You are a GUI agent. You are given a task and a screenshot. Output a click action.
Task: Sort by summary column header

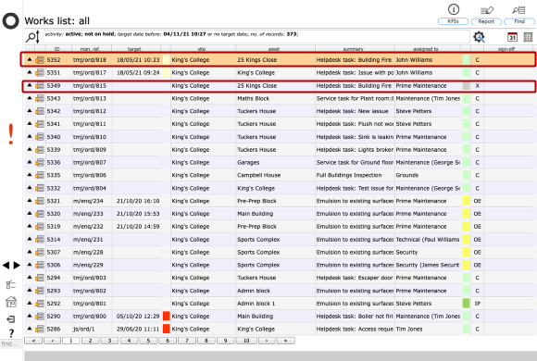coord(353,49)
